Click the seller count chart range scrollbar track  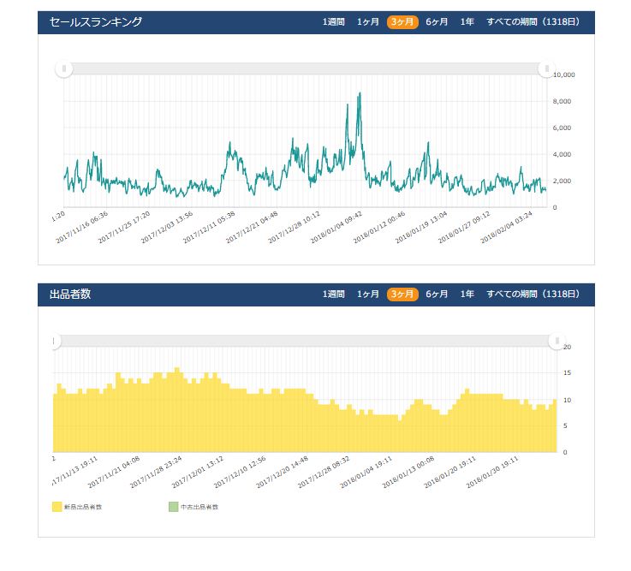[x=305, y=342]
